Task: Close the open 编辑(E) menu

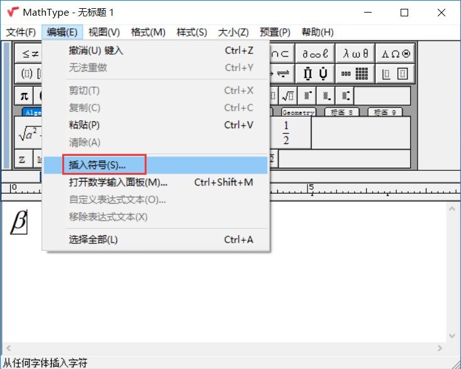Action: [62, 32]
